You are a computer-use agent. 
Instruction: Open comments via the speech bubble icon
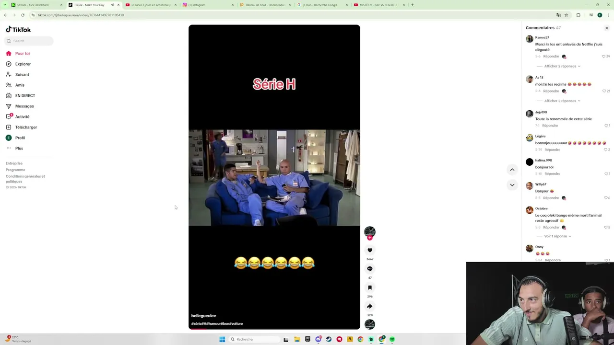pos(370,269)
